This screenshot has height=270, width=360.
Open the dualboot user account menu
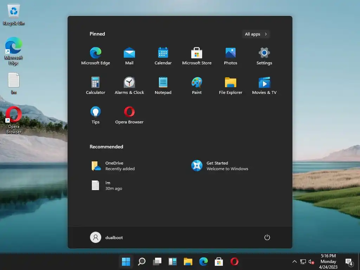[x=106, y=237]
